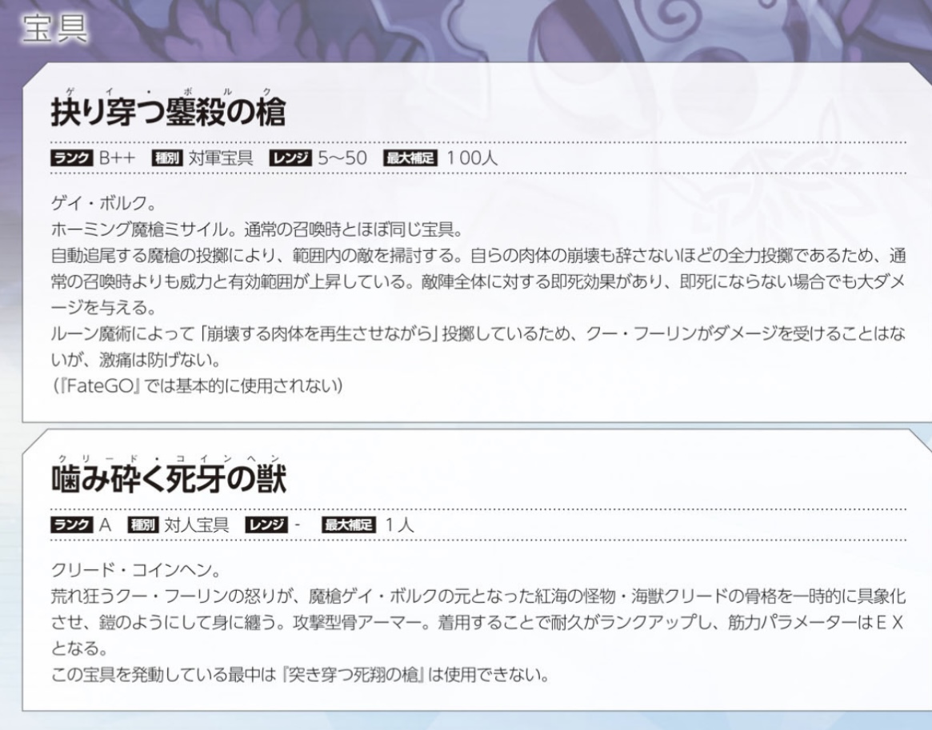The width and height of the screenshot is (932, 730).
Task: Click the line starting "常の召喚時よりも威力"
Action: point(478,281)
